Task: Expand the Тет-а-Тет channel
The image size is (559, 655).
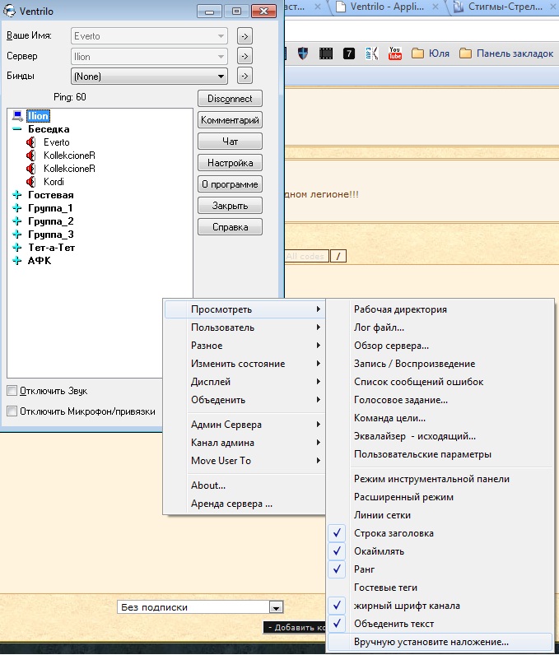Action: [17, 248]
